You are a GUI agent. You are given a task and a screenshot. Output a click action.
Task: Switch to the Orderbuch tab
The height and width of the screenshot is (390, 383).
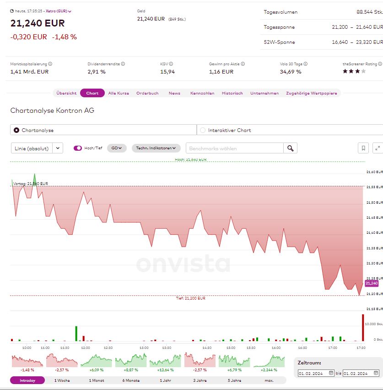click(x=147, y=93)
